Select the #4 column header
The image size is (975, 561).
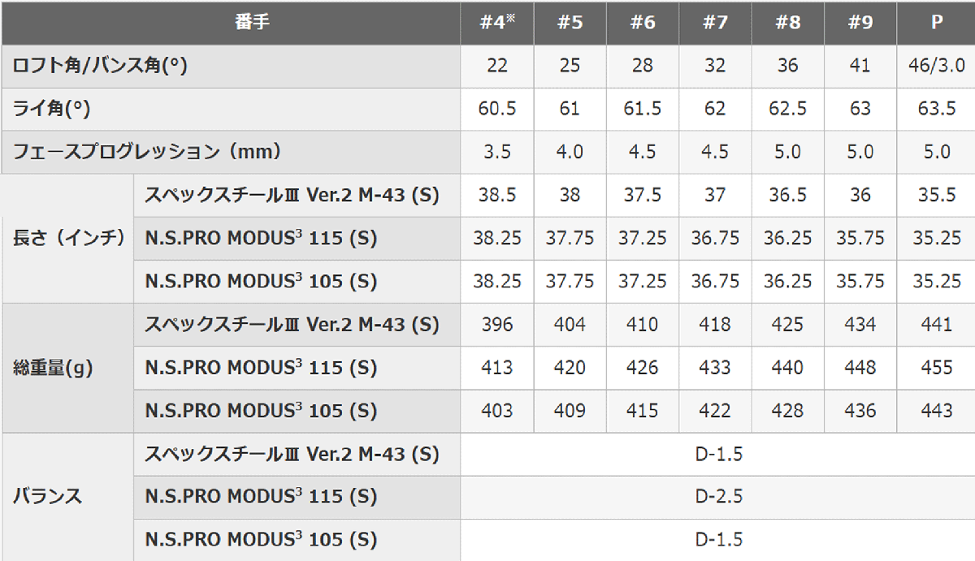click(x=497, y=23)
